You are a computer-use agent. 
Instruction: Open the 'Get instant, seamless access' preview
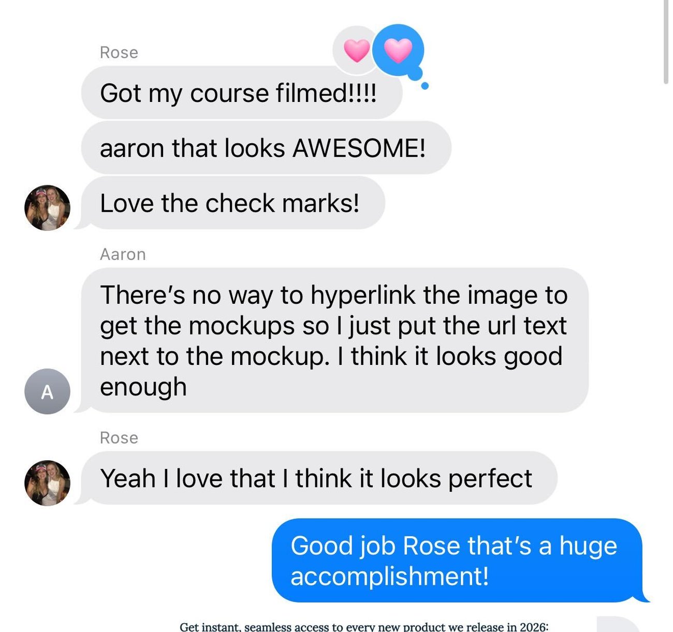coord(364,626)
